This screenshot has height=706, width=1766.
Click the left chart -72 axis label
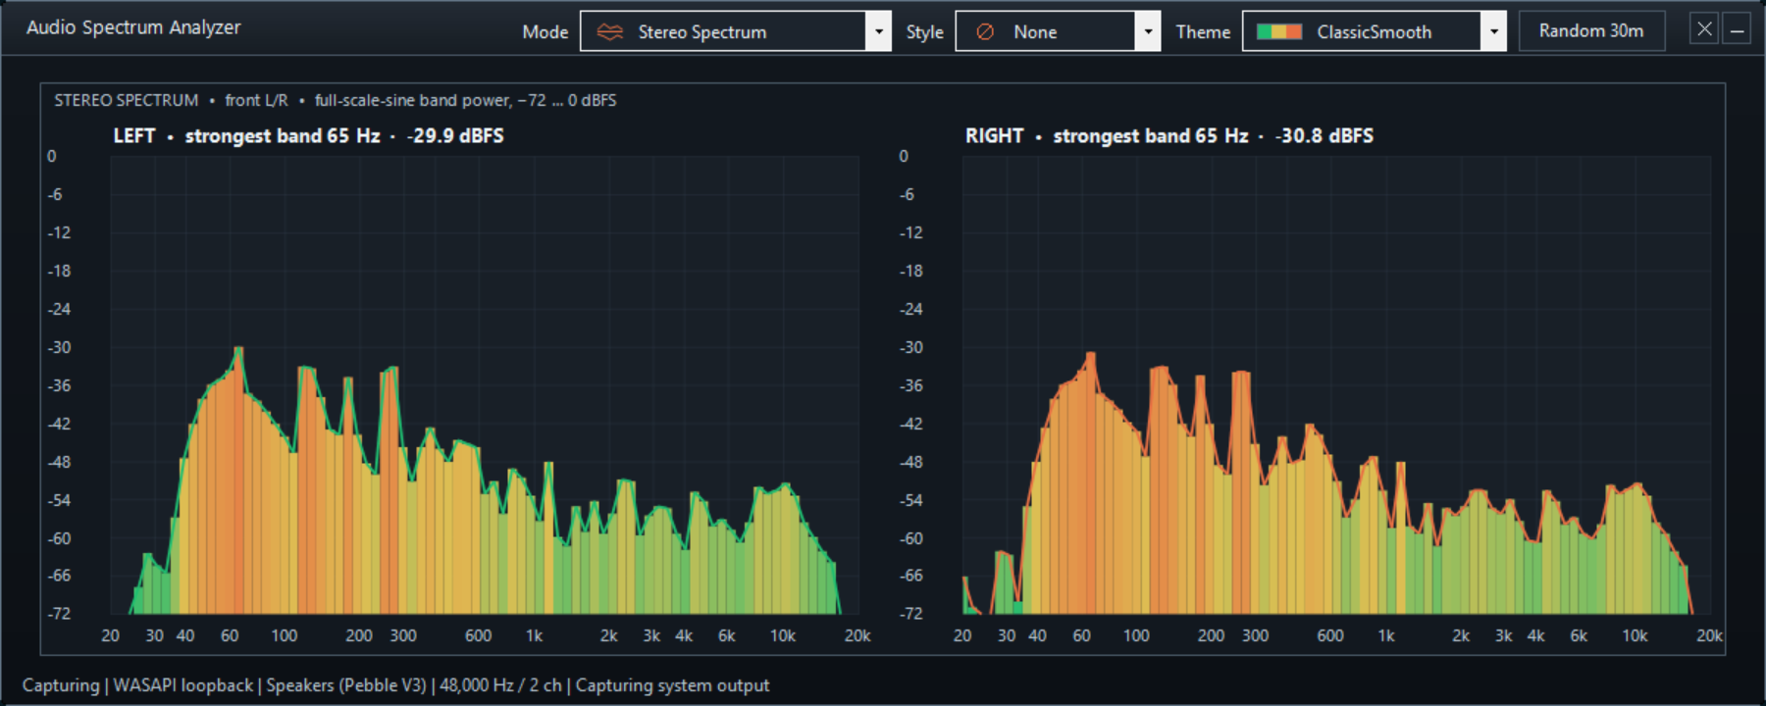pyautogui.click(x=60, y=614)
